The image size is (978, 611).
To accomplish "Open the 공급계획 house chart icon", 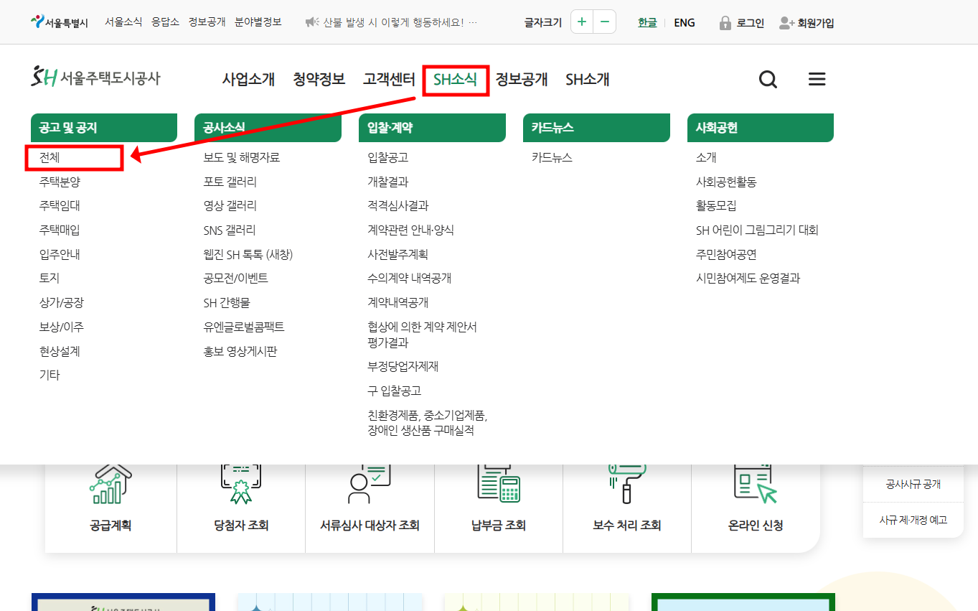I will (111, 484).
